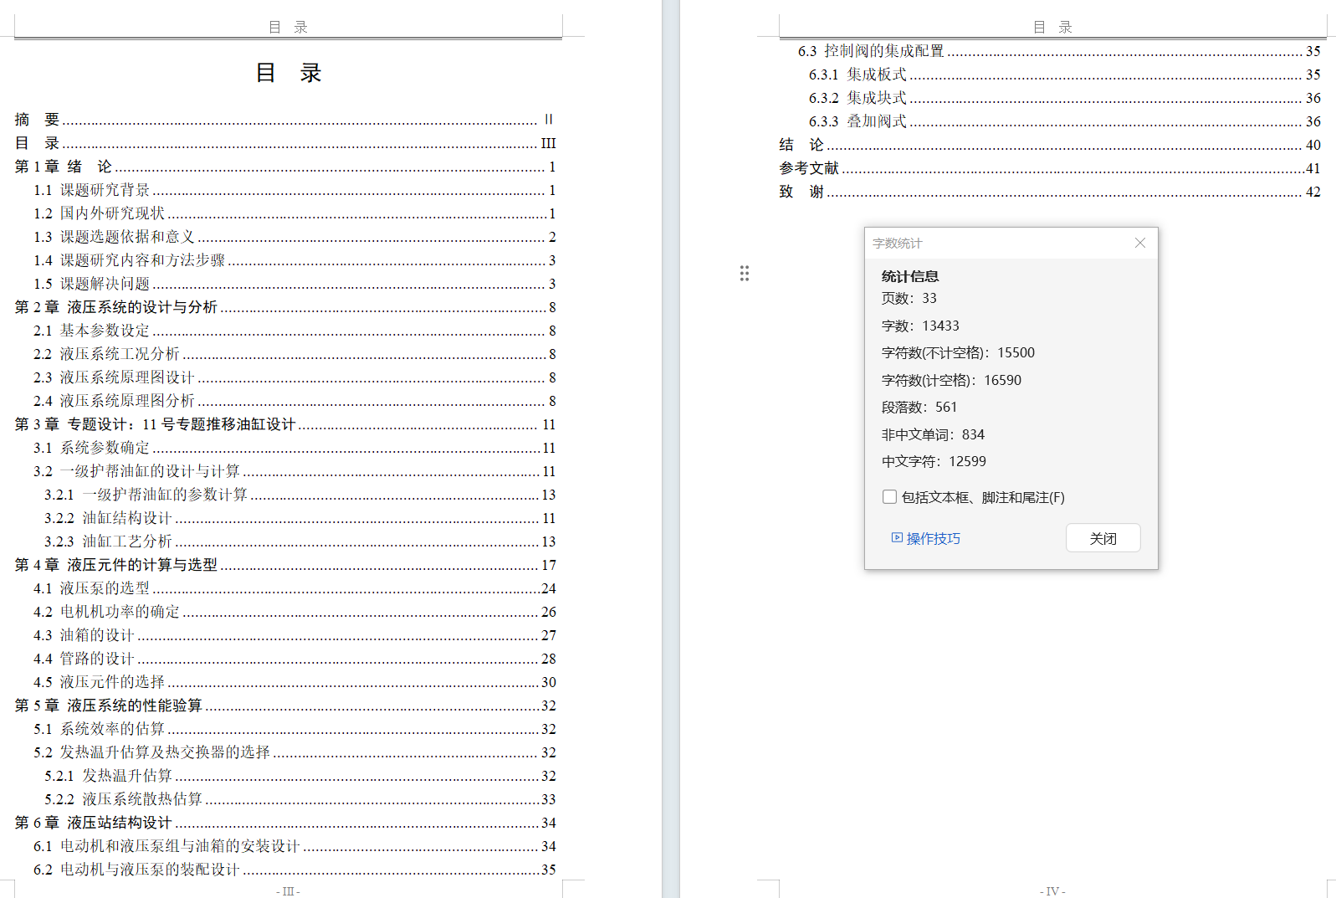The height and width of the screenshot is (898, 1336).
Task: Open 5.2.2 液压系统散热估算 entry
Action: click(300, 799)
